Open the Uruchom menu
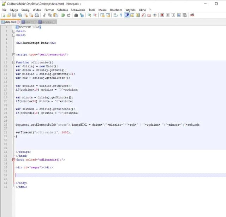The width and height of the screenshot is (226, 217). pos(116,10)
